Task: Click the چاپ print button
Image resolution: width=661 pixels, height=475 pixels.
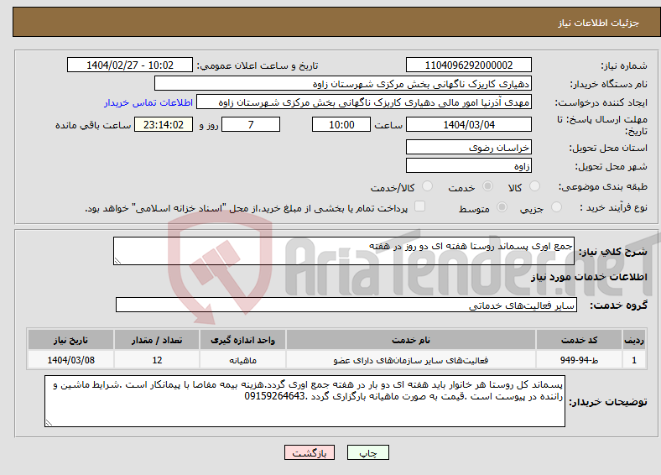Action: click(368, 452)
